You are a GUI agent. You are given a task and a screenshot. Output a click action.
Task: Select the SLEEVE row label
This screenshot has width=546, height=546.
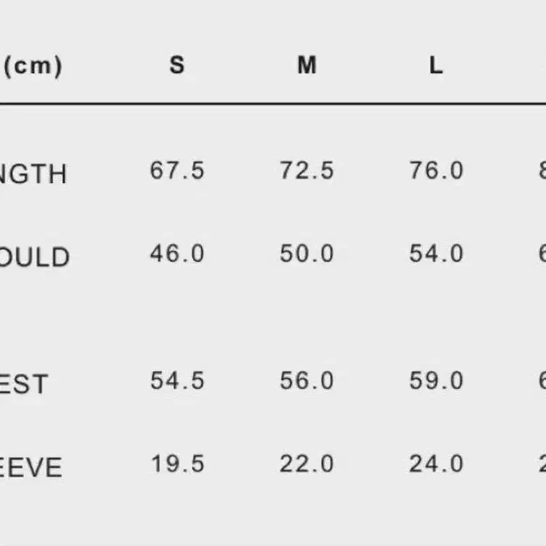[x=31, y=467]
